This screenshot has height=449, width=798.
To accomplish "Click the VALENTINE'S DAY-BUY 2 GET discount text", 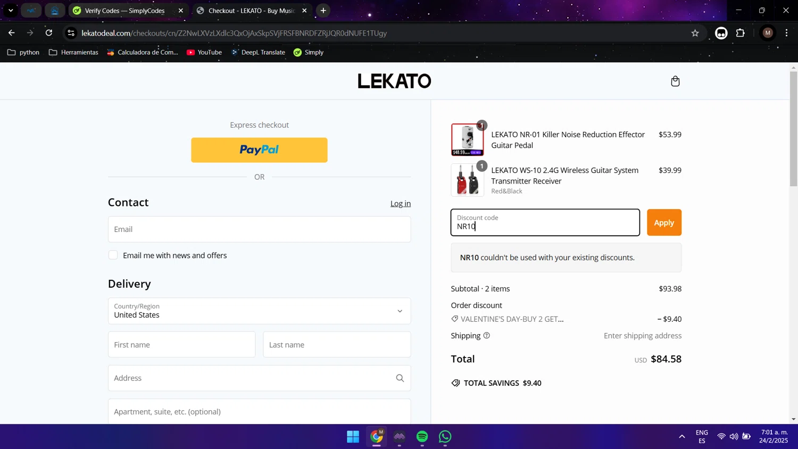I will [x=512, y=319].
